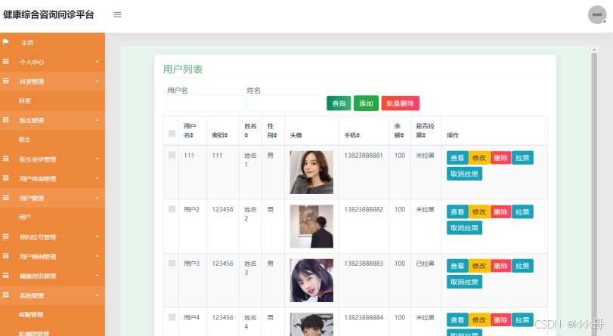Image resolution: width=613 pixels, height=336 pixels.
Task: Open avatar photo of 用户3
Action: point(311,280)
